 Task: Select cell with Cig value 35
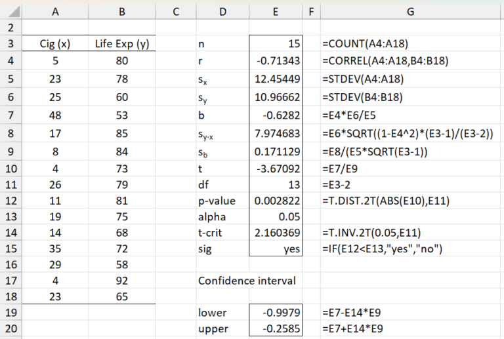[x=55, y=249]
